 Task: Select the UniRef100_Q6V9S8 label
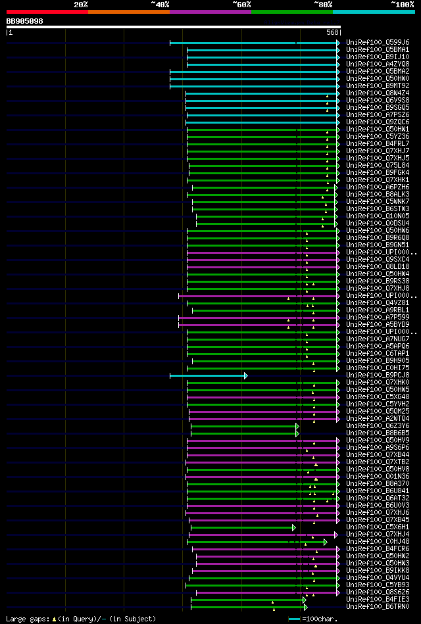tap(378, 101)
